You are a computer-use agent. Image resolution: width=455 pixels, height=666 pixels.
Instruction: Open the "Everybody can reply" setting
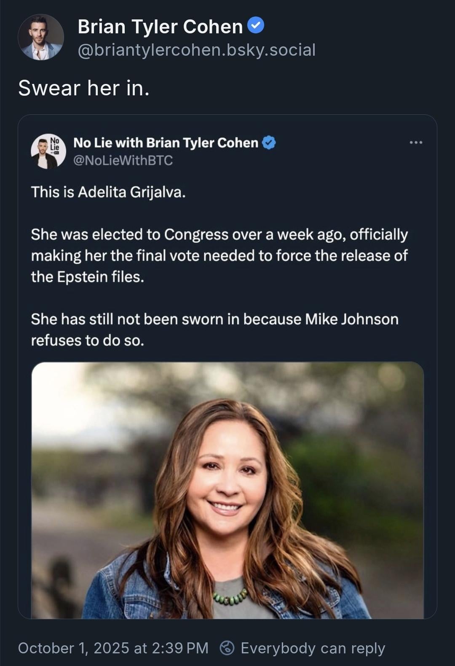tap(313, 648)
